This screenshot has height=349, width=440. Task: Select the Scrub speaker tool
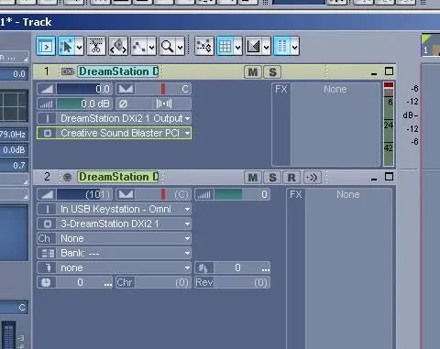click(x=118, y=47)
